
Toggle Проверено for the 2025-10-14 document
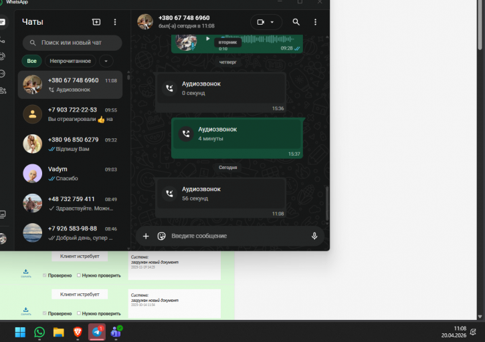coord(45,313)
